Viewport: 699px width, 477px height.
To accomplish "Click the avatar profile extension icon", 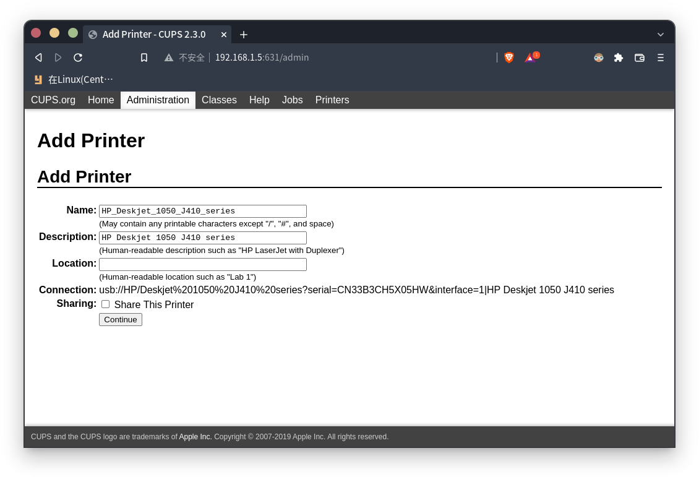I will [x=598, y=58].
